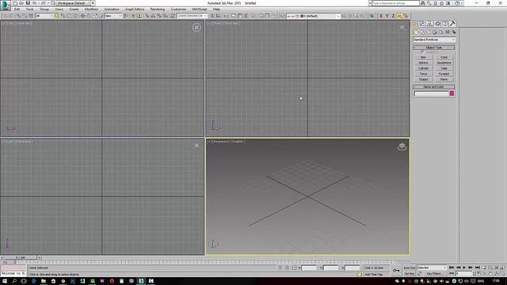Click the Windows Start button
The width and height of the screenshot is (507, 285).
tap(5, 281)
